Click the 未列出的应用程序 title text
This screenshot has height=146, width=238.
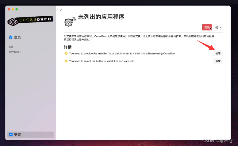pyautogui.click(x=101, y=17)
